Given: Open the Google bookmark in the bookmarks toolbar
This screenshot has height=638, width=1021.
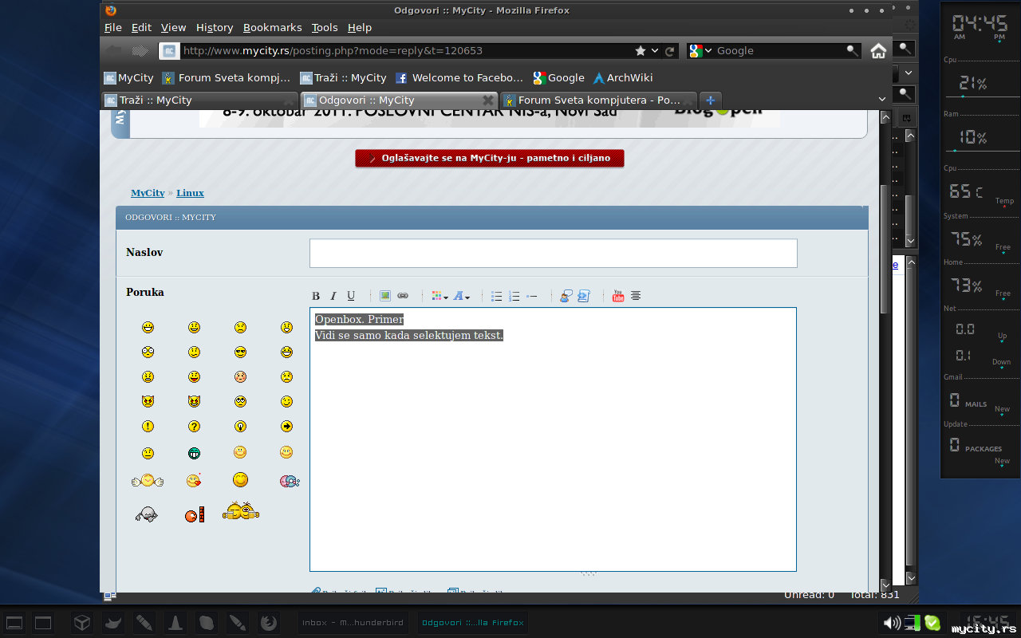Looking at the screenshot, I should tap(559, 78).
